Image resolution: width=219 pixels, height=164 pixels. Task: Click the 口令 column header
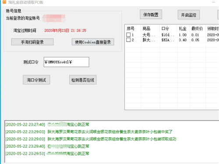[x=165, y=29]
